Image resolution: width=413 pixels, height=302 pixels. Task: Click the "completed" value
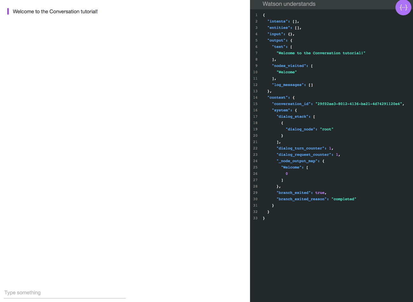344,199
